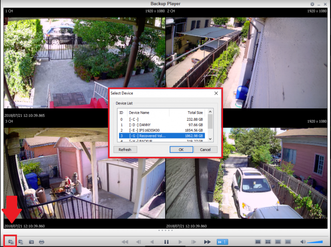This screenshot has height=247, width=331.
Task: Click the Total Size column header
Action: pos(187,113)
